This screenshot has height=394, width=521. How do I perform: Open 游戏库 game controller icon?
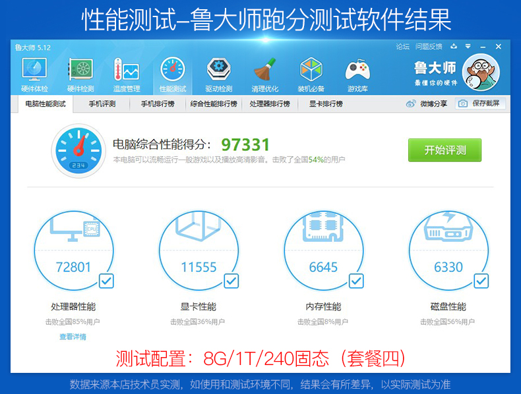[357, 70]
